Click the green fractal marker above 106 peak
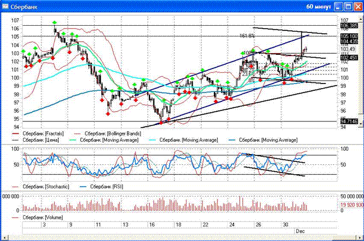This screenshot has height=241, width=364. 54,22
